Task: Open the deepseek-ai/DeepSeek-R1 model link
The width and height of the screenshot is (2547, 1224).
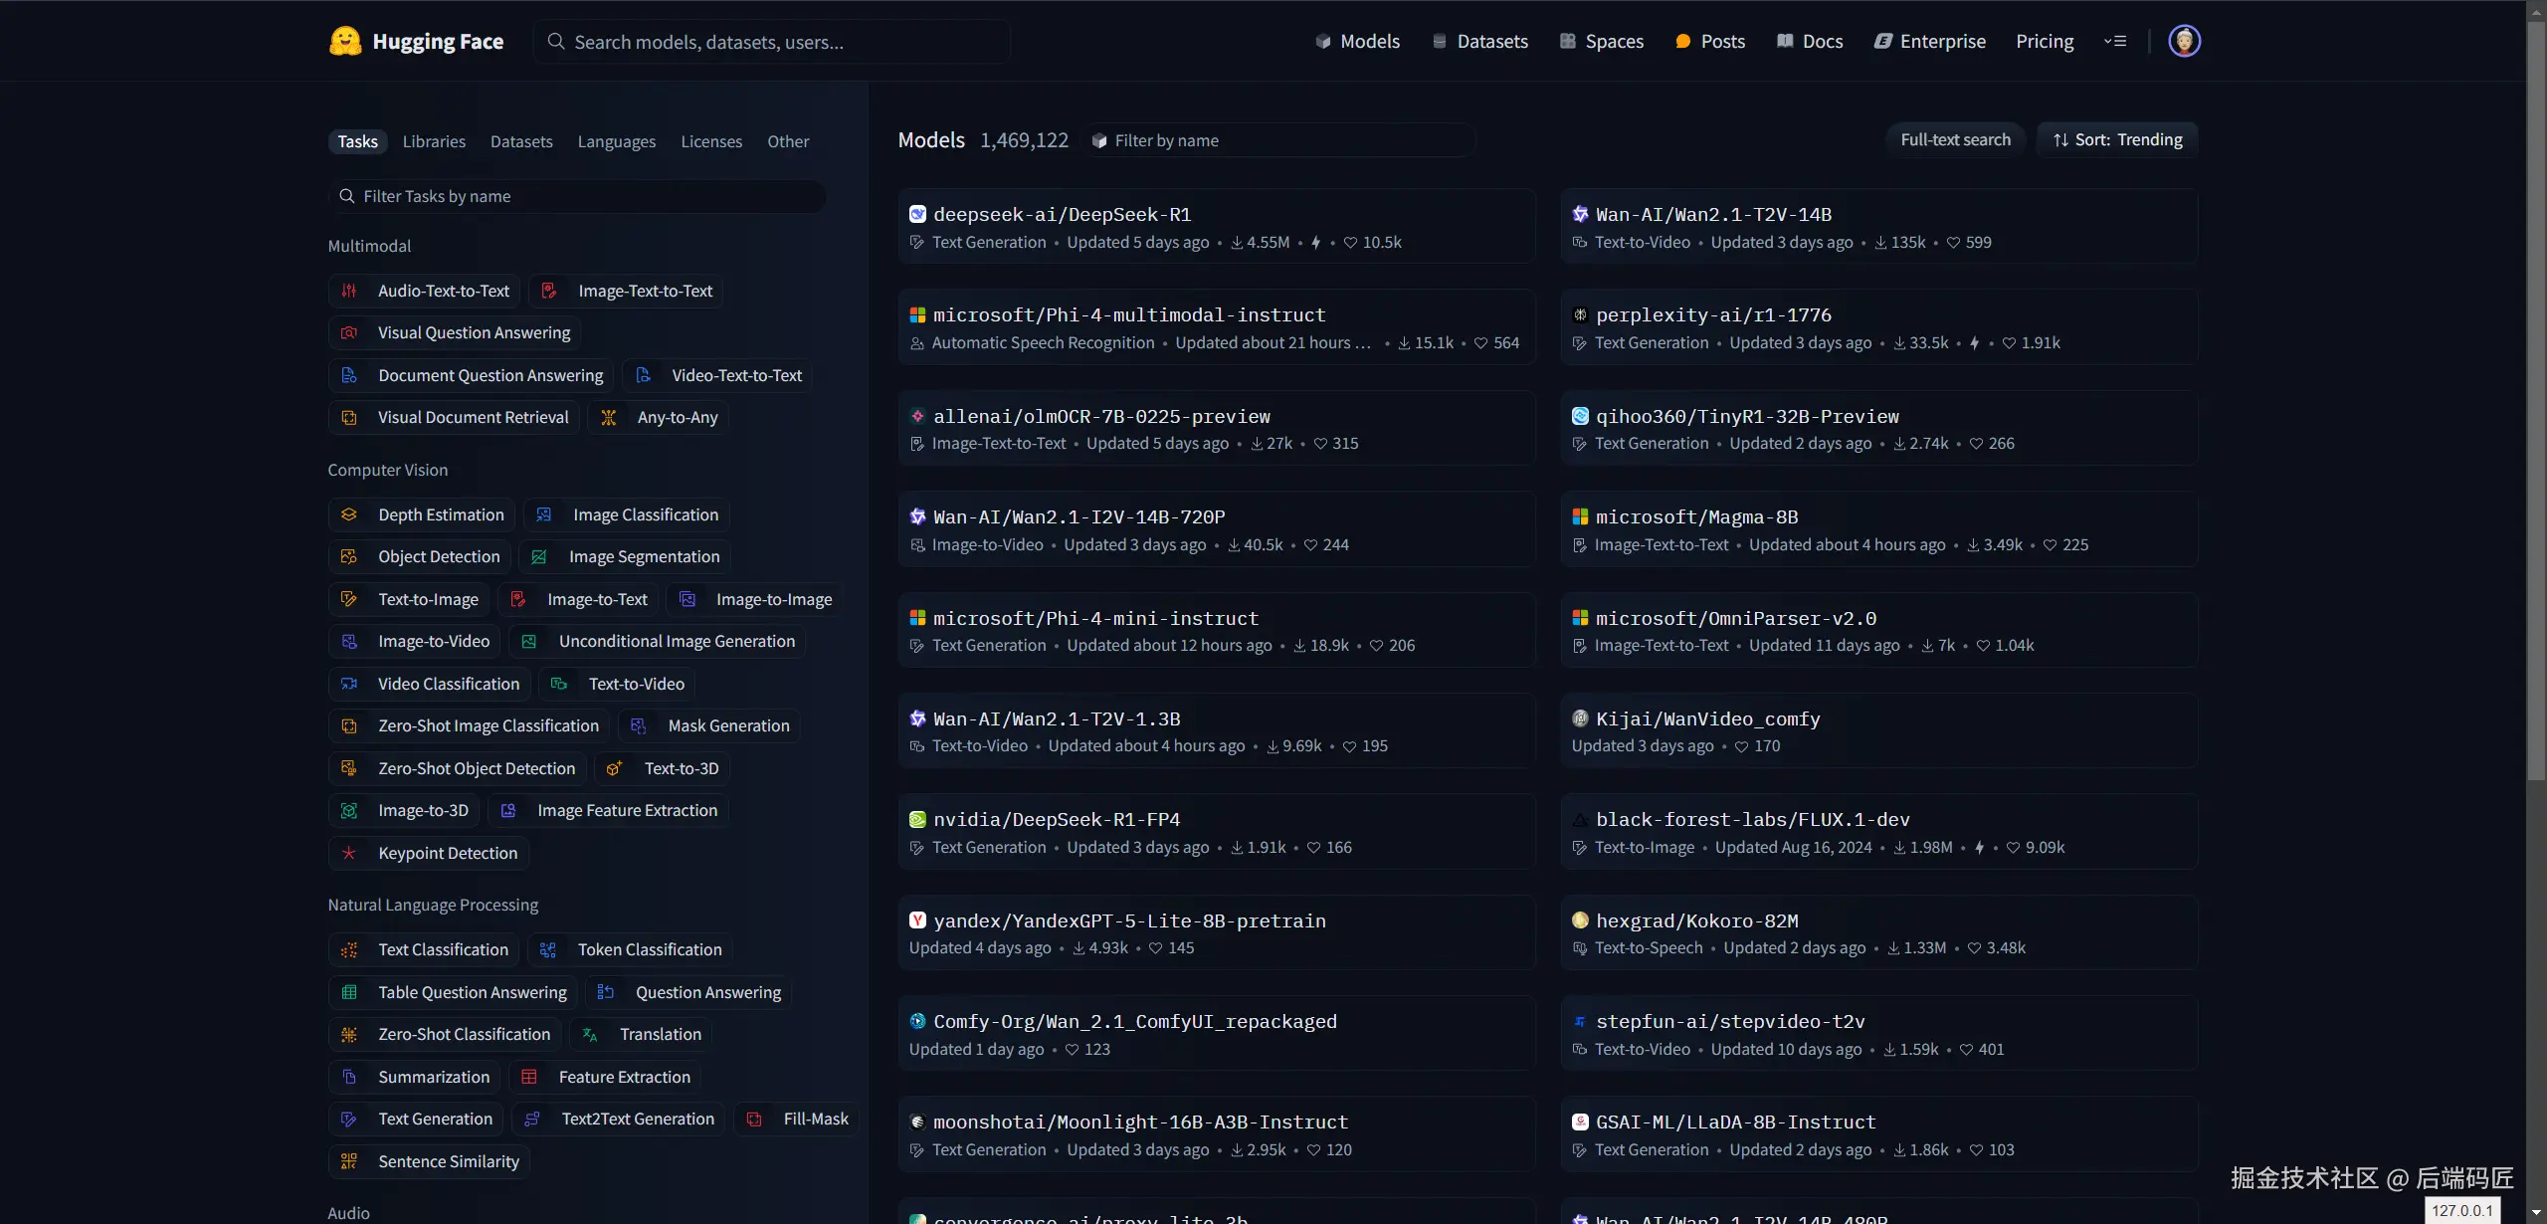Action: point(1062,215)
